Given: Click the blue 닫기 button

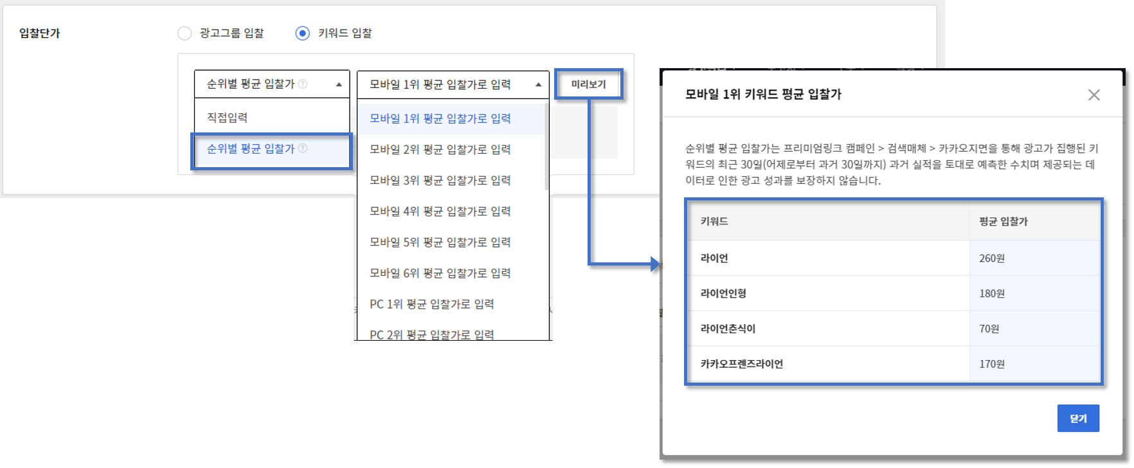Looking at the screenshot, I should tap(1078, 419).
